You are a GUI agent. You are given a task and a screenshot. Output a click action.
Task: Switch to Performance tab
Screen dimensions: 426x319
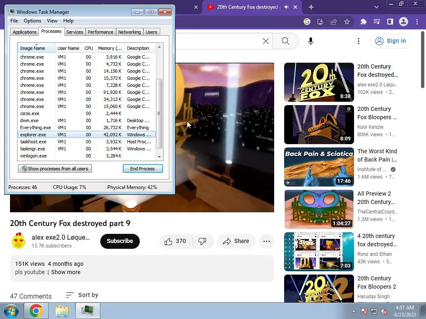[x=100, y=32]
